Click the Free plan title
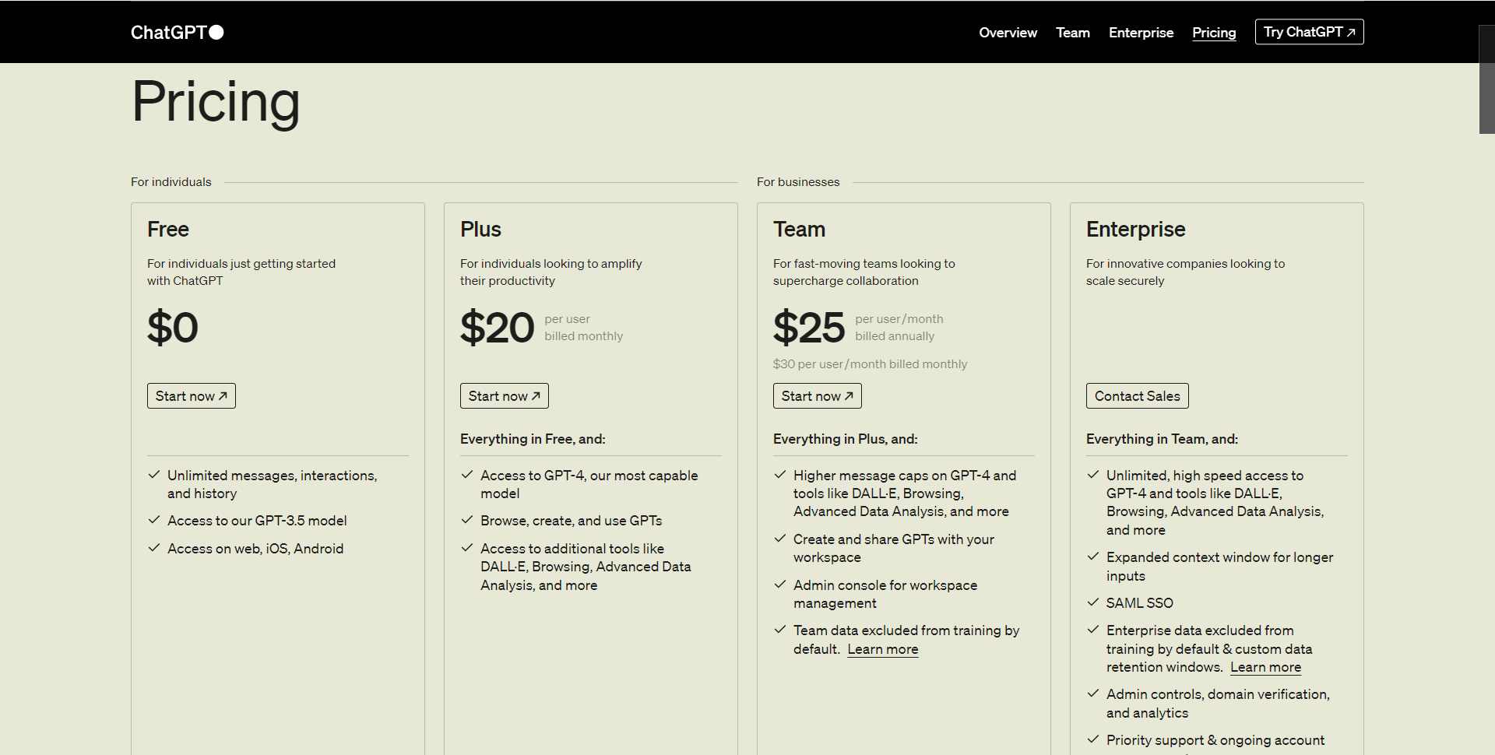 [x=168, y=230]
